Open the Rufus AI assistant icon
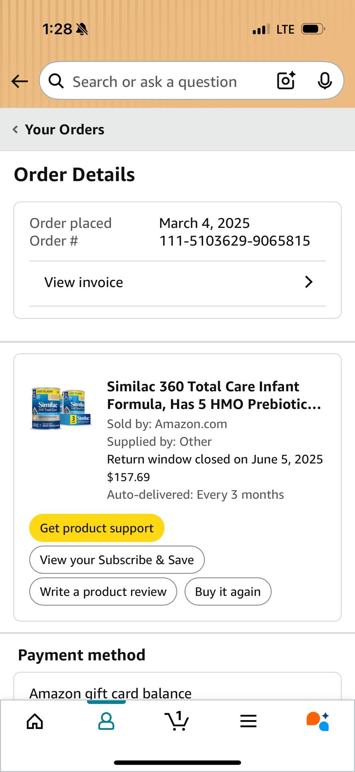The image size is (355, 772). click(317, 721)
